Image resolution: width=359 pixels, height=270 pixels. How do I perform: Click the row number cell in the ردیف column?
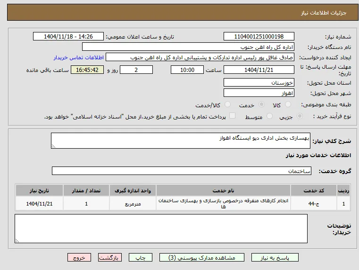(x=343, y=204)
